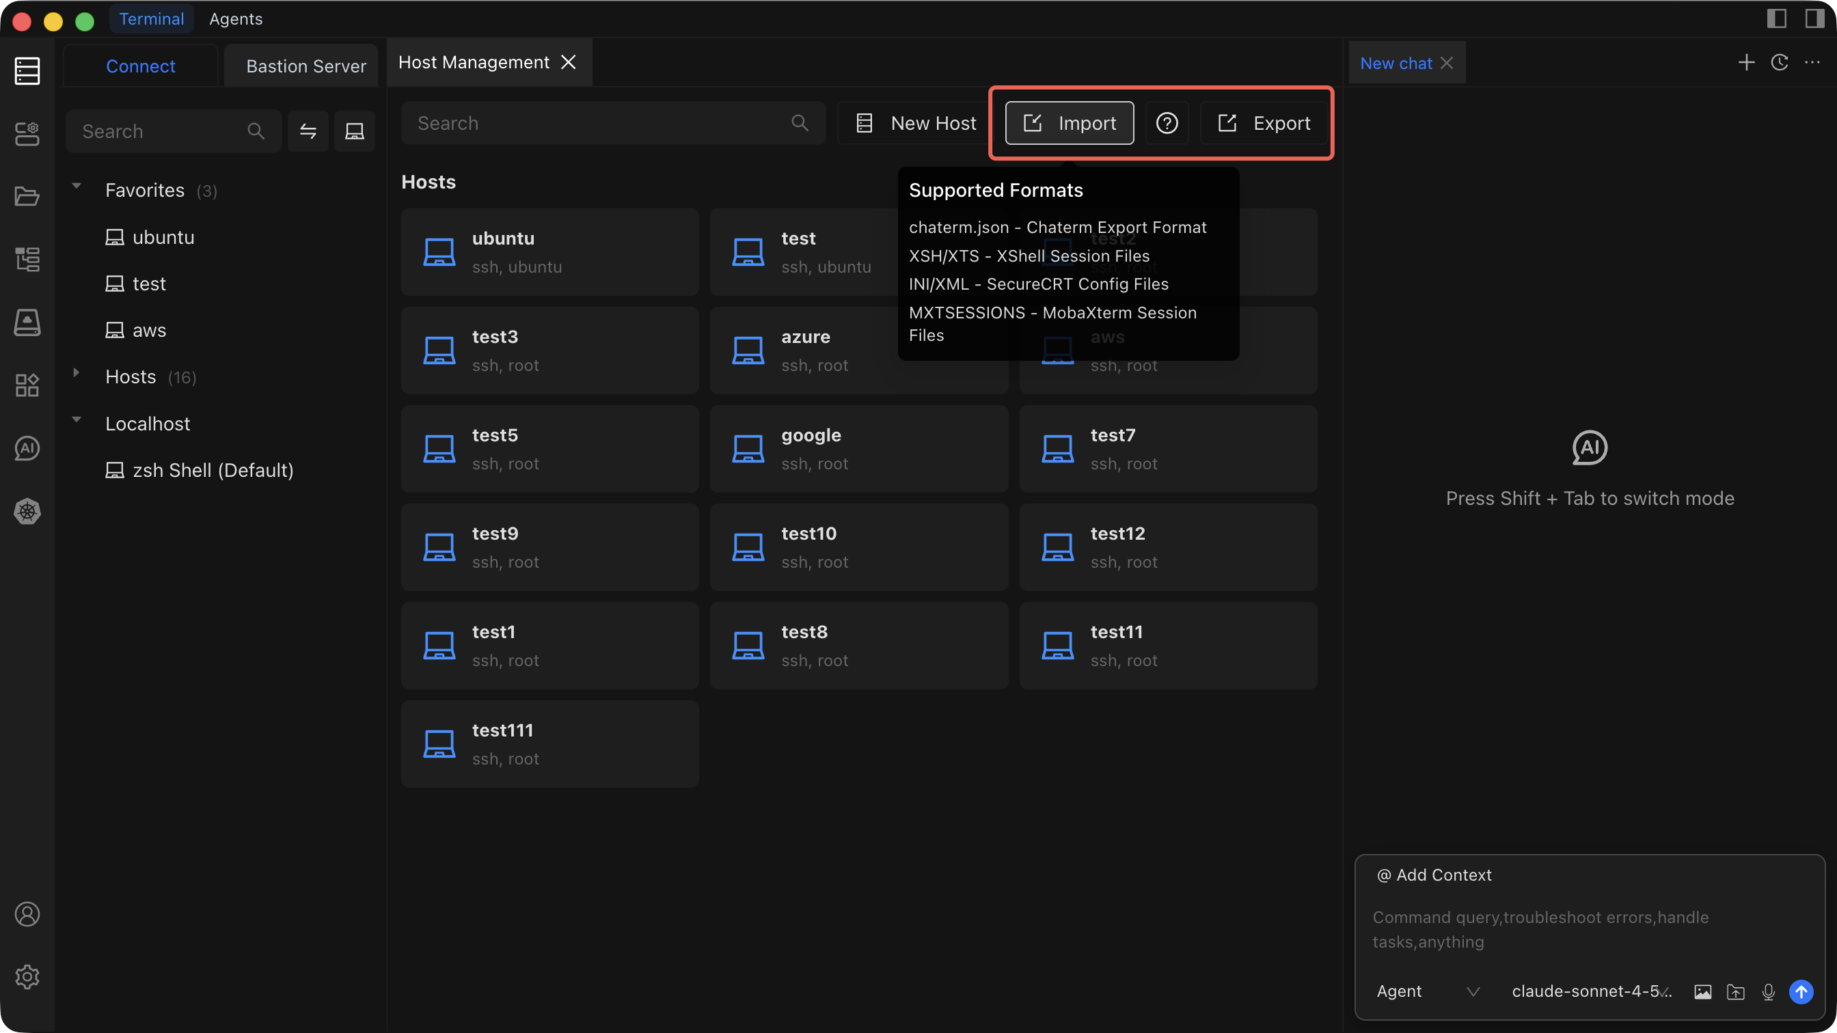Click the New Host button
The height and width of the screenshot is (1033, 1837).
(x=916, y=124)
